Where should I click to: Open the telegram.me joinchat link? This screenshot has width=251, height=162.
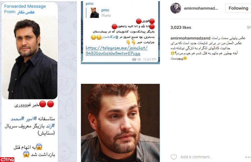pos(116,51)
